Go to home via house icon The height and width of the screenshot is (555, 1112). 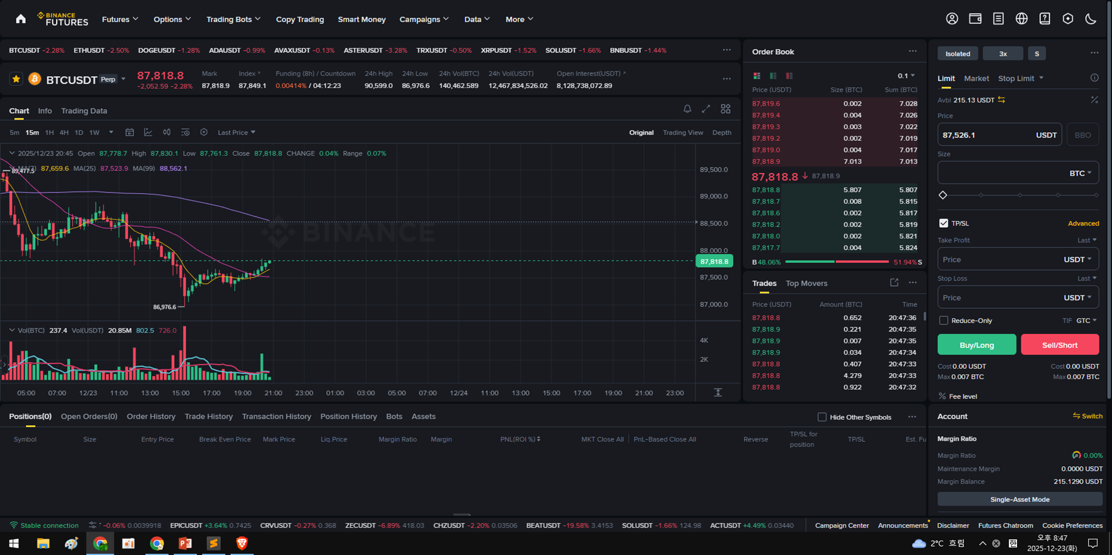click(x=21, y=19)
